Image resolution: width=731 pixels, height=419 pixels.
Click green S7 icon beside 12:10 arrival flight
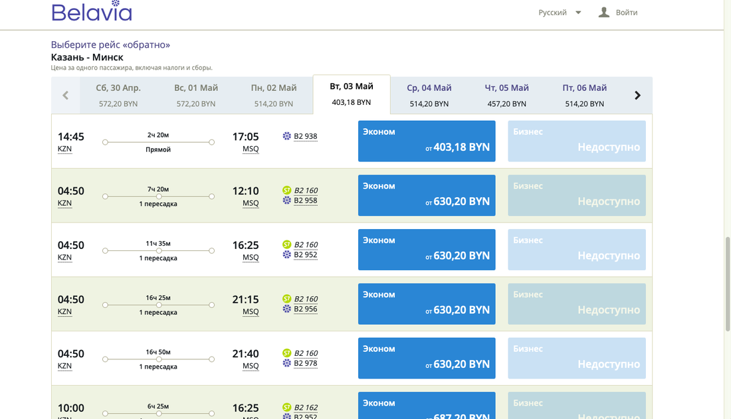[287, 191]
